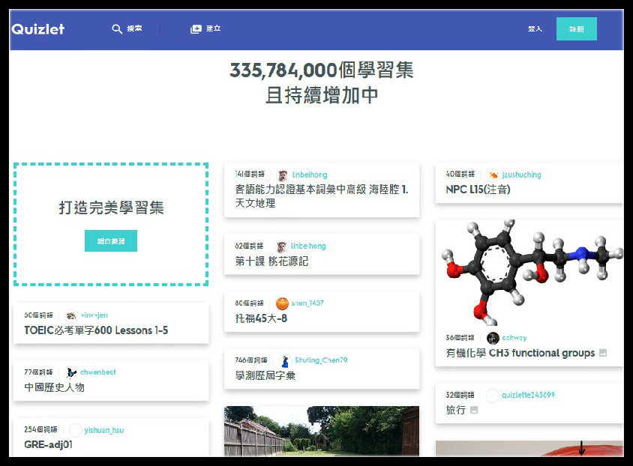
Task: Click username yishuan_hsu
Action: tap(104, 431)
